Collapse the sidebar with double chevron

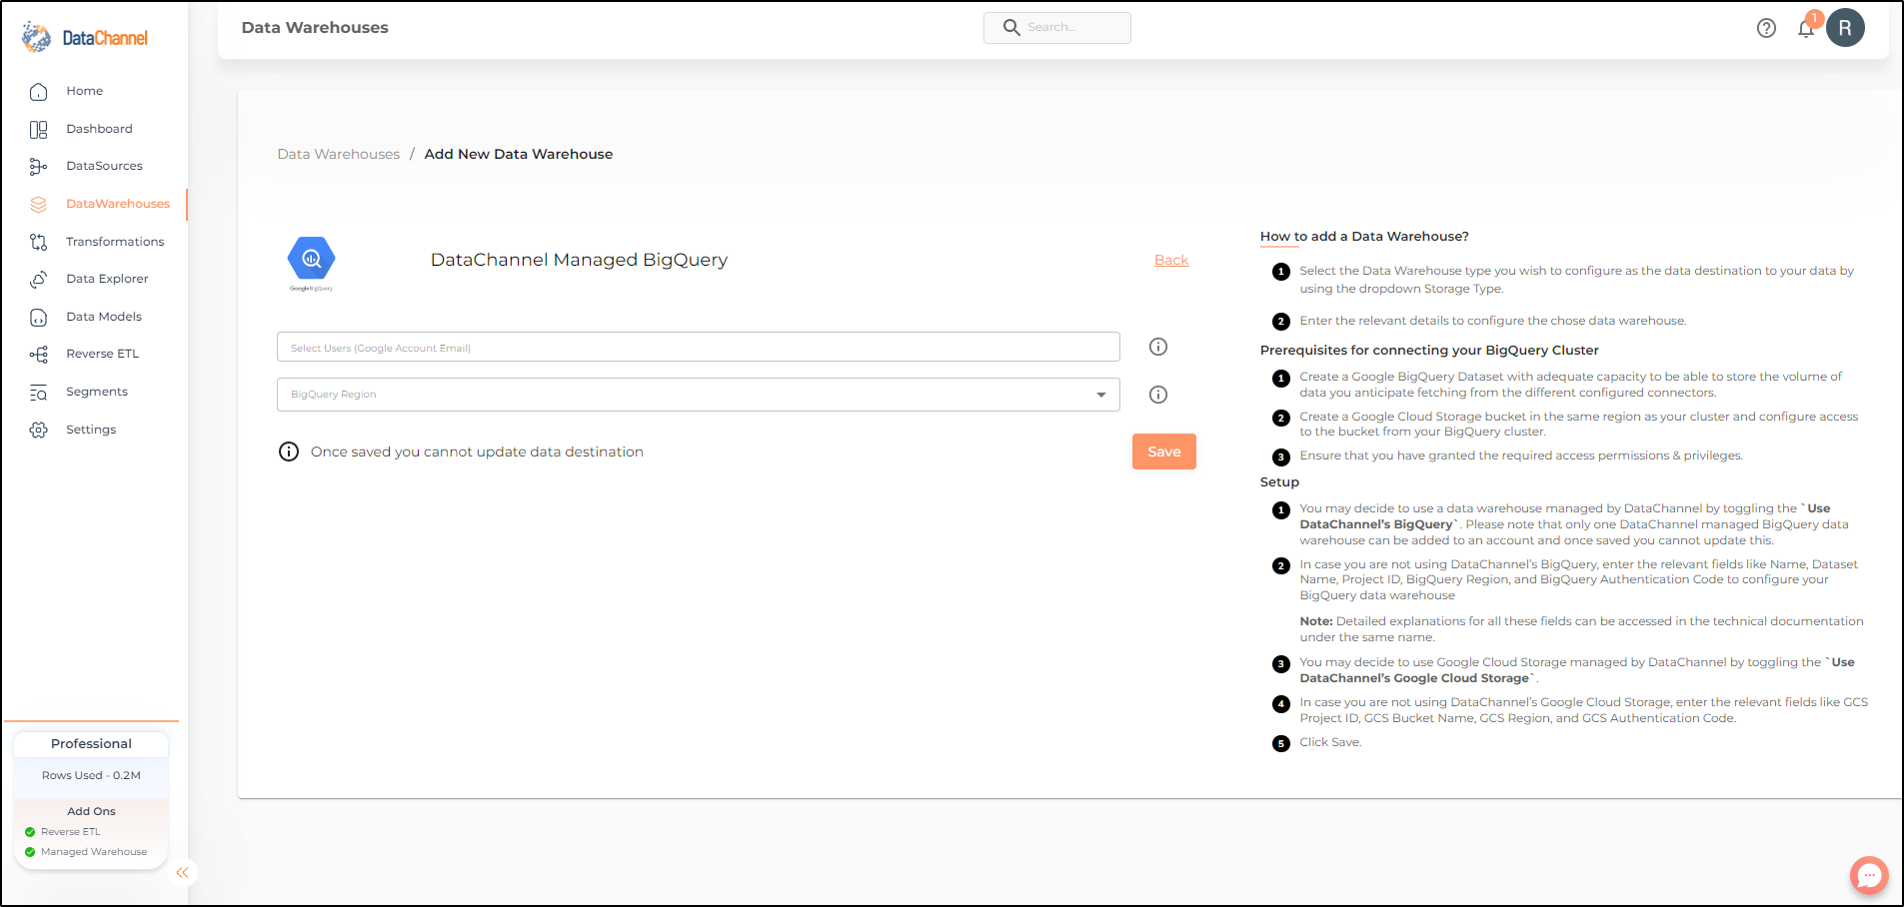coord(182,873)
